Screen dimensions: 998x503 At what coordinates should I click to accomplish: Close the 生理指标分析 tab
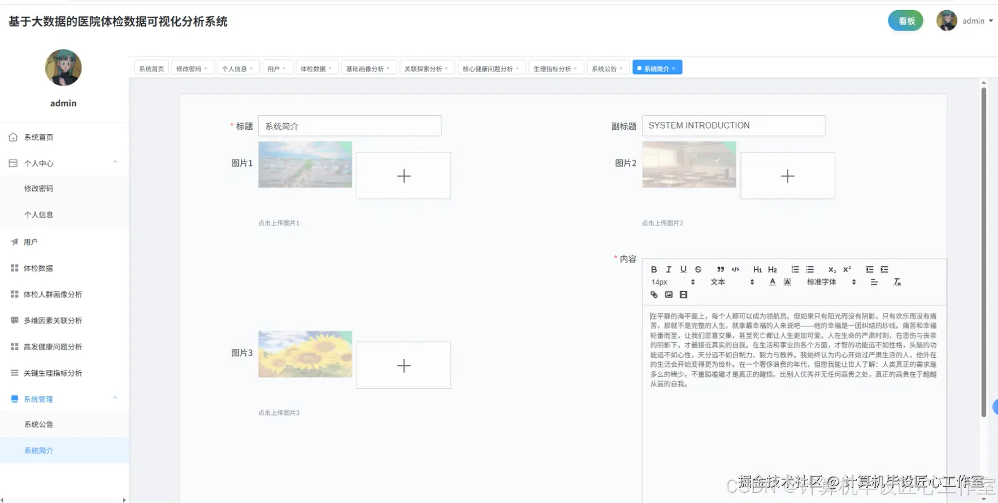[x=575, y=68]
